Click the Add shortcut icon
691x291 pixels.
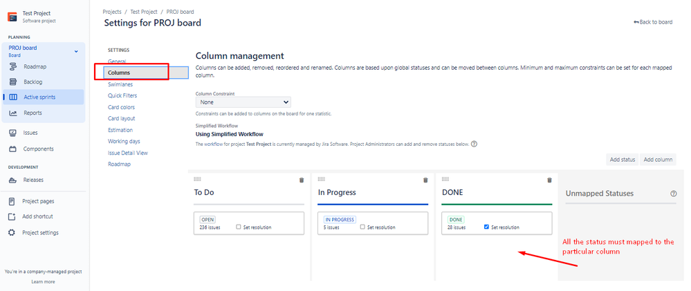click(12, 216)
